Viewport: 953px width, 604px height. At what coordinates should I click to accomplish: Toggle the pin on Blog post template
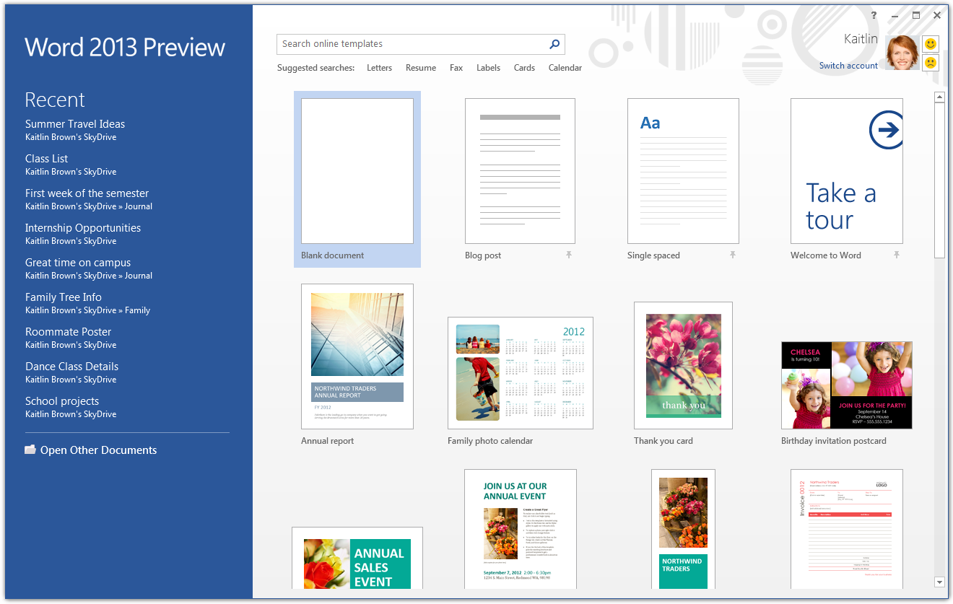click(x=569, y=255)
